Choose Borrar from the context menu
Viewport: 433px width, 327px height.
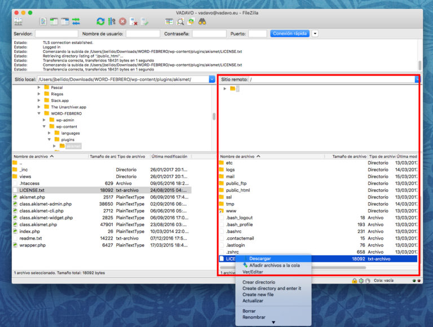pos(249,311)
